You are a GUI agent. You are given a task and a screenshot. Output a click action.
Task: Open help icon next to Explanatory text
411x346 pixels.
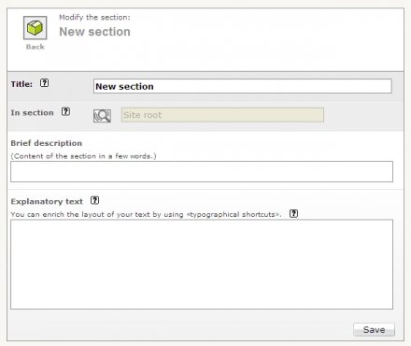pyautogui.click(x=94, y=200)
